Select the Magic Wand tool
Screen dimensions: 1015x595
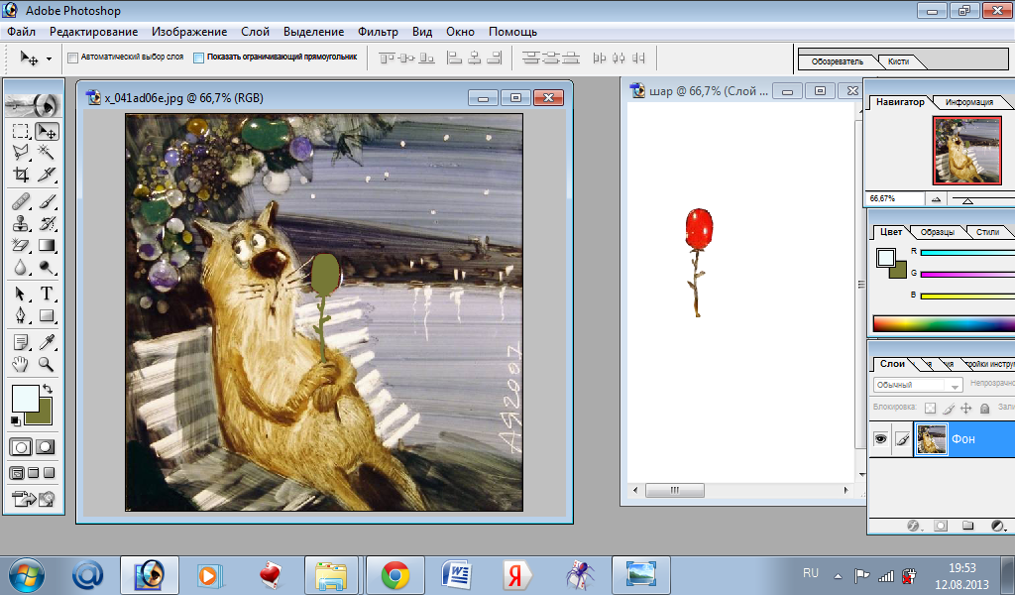(x=47, y=153)
